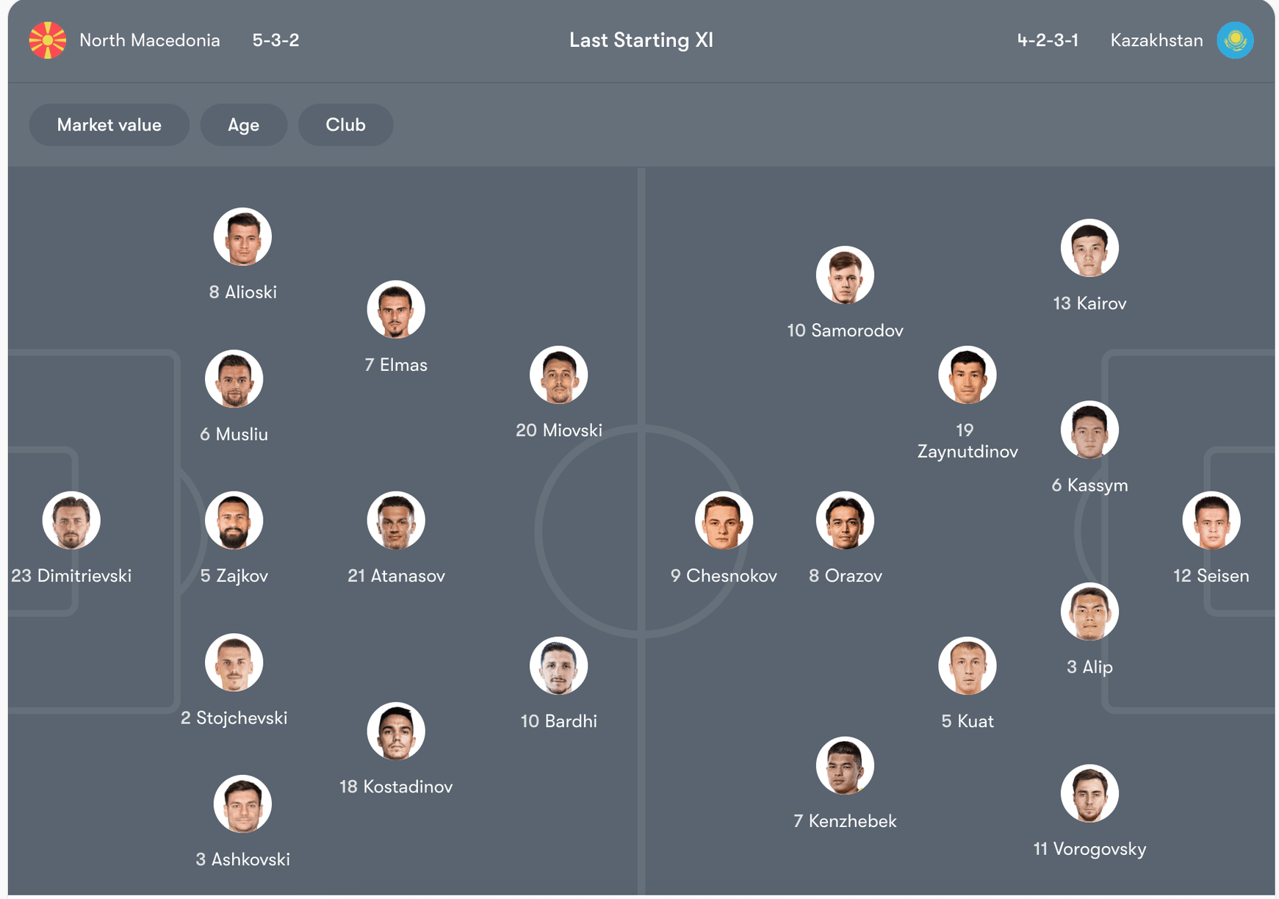Screen dimensions: 1279x899
Task: Click Bardhi's player photo
Action: pos(558,666)
